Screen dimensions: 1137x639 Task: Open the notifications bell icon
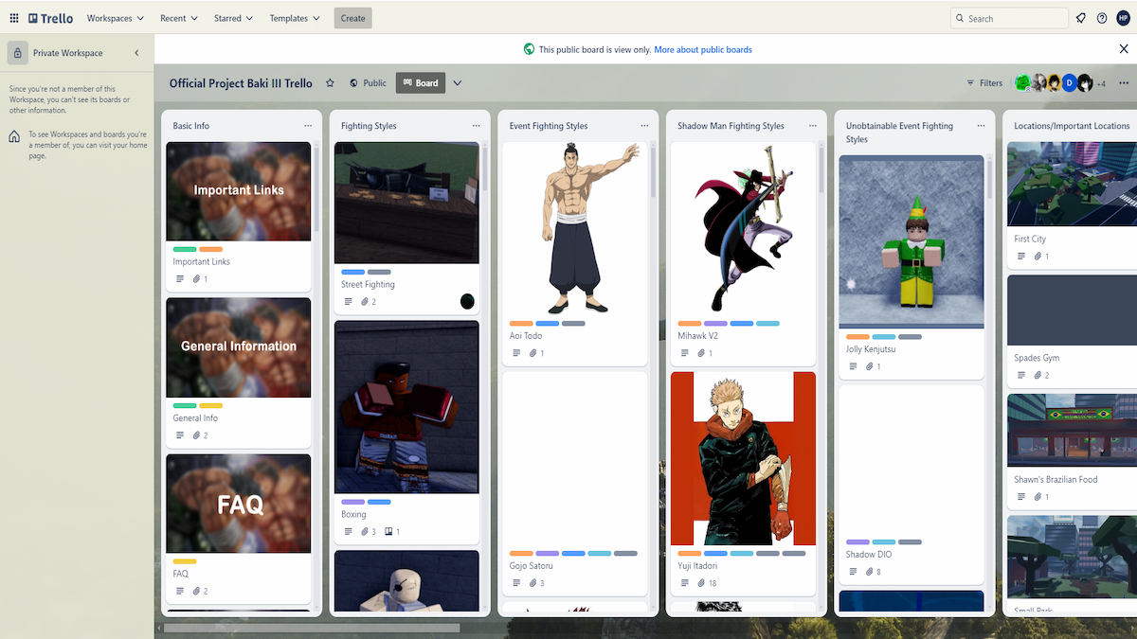(1081, 18)
